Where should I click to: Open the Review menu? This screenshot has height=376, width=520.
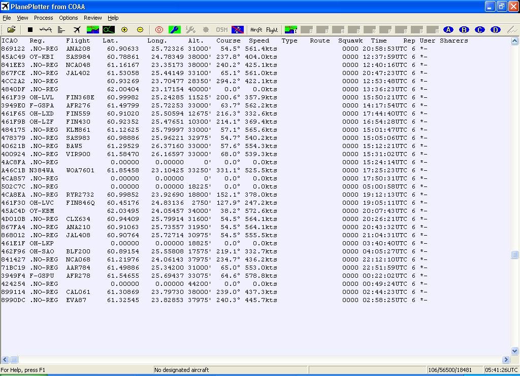pos(92,18)
